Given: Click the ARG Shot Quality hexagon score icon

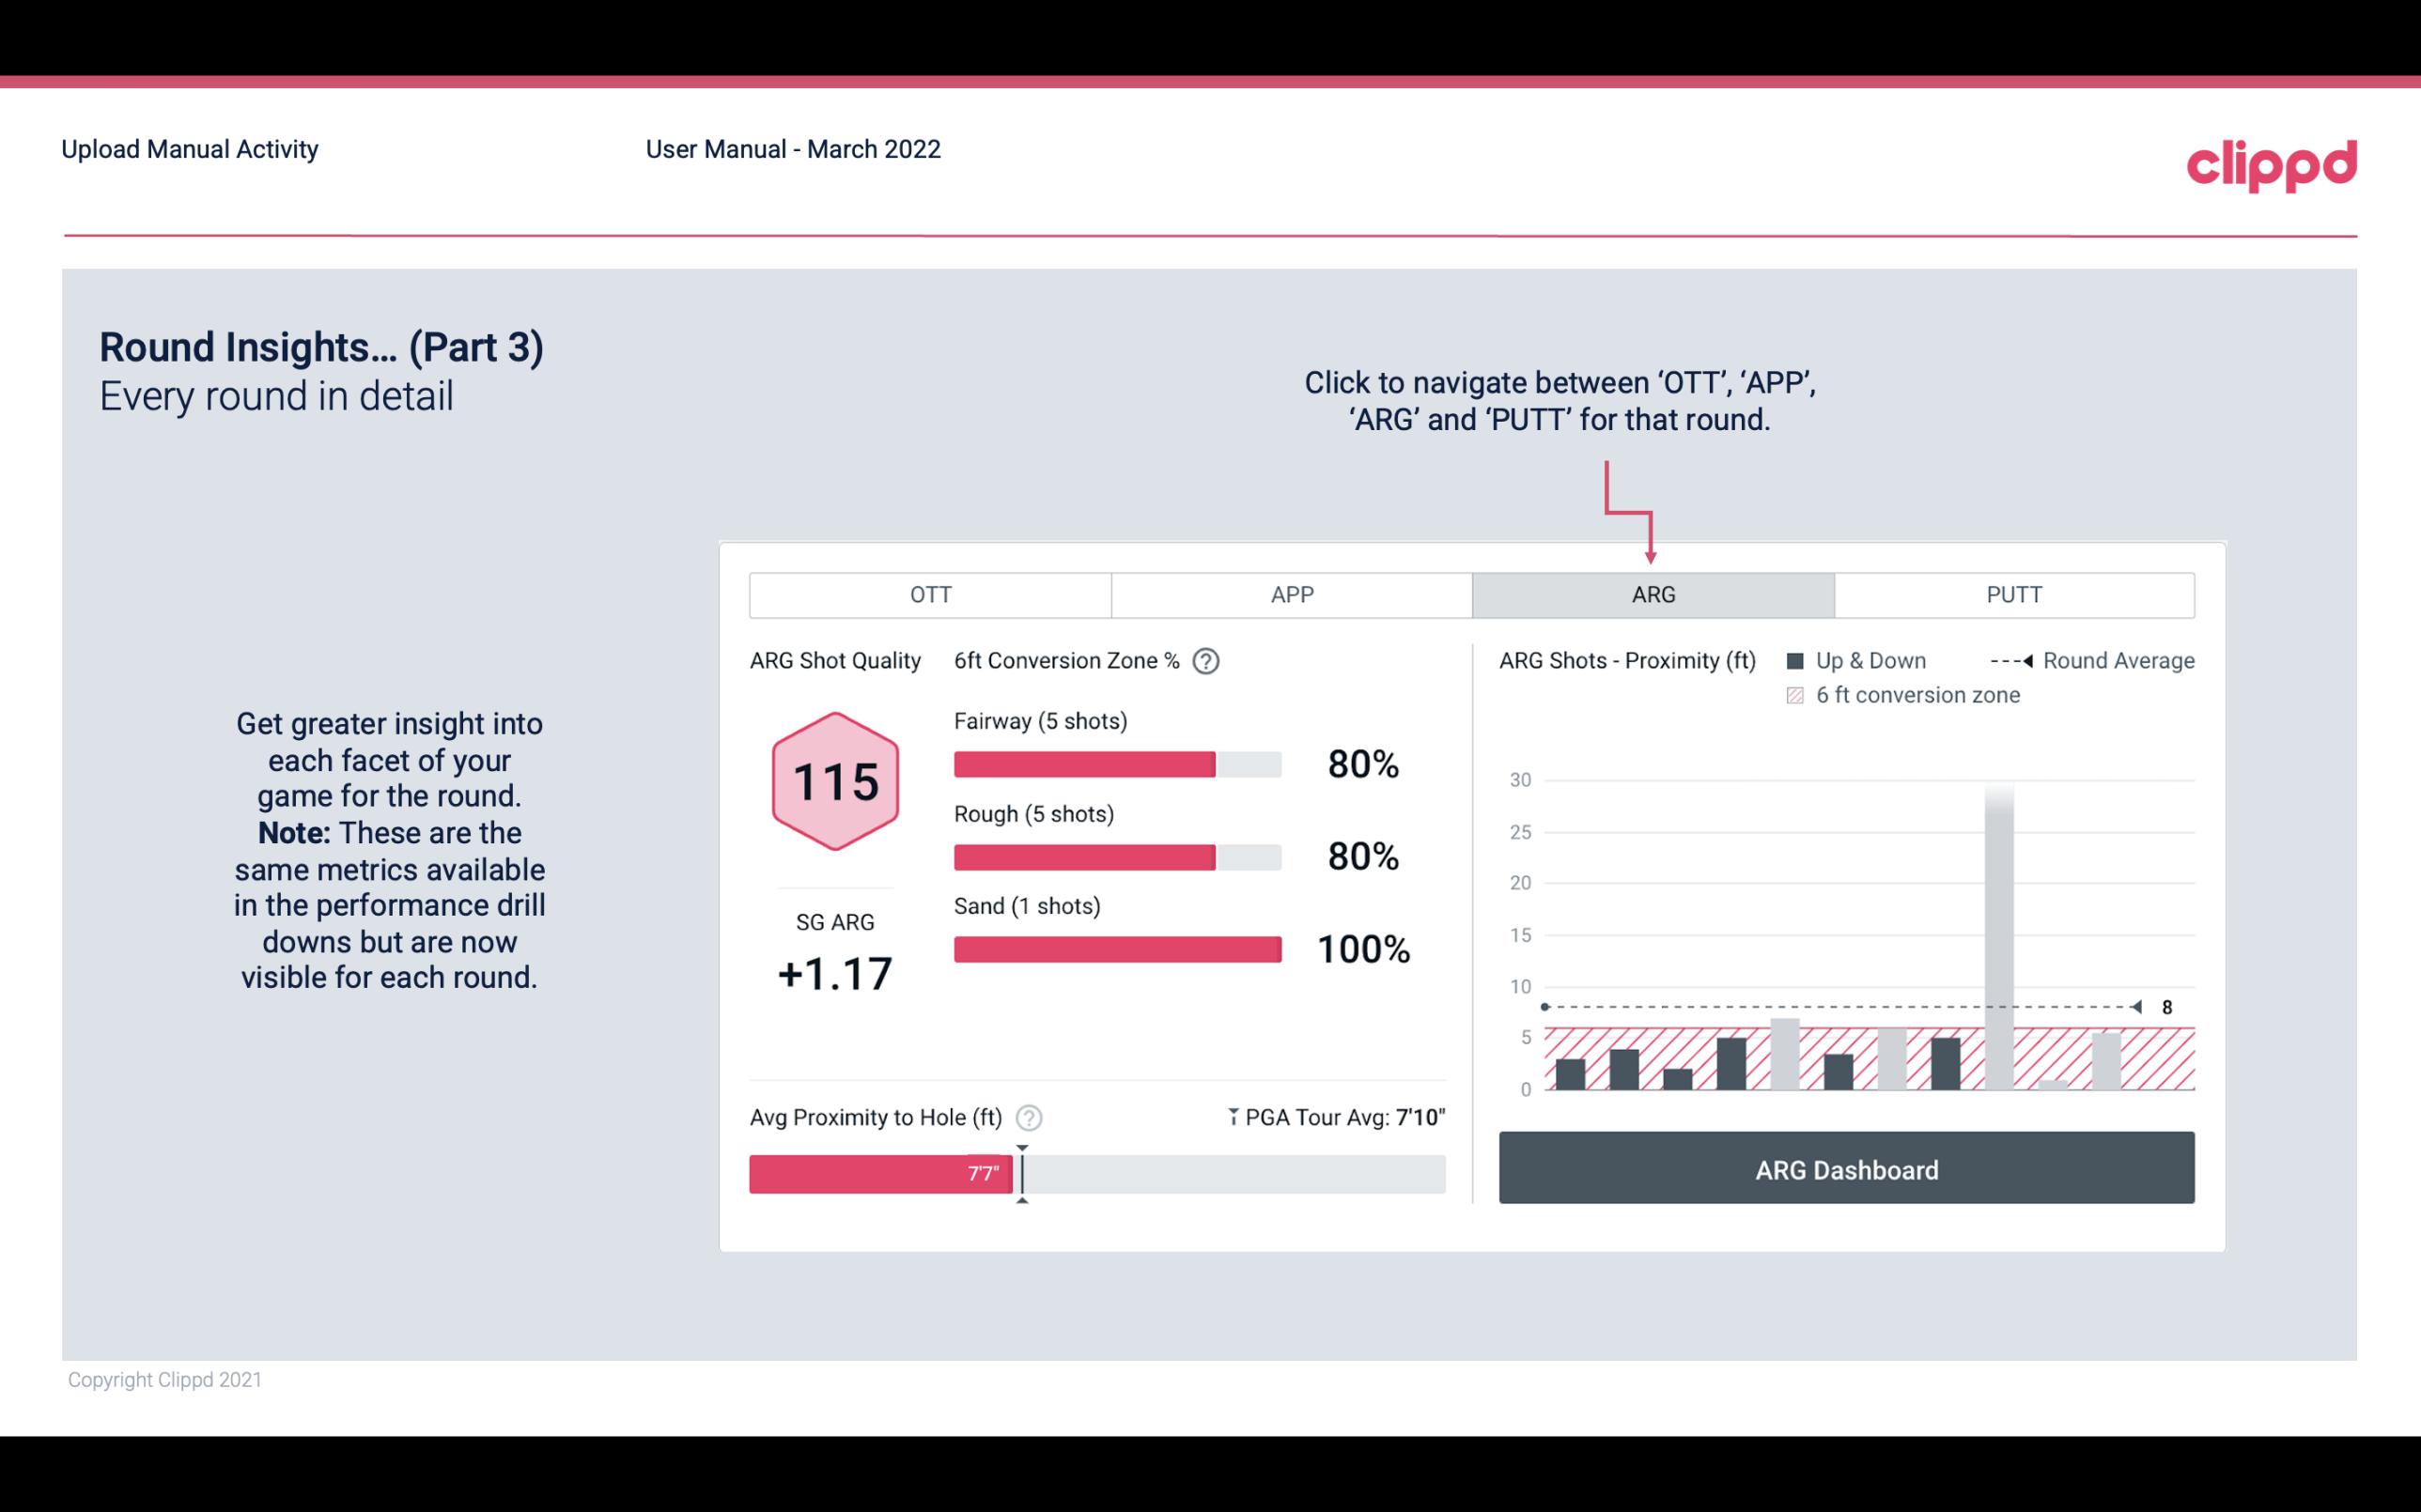Looking at the screenshot, I should (832, 782).
